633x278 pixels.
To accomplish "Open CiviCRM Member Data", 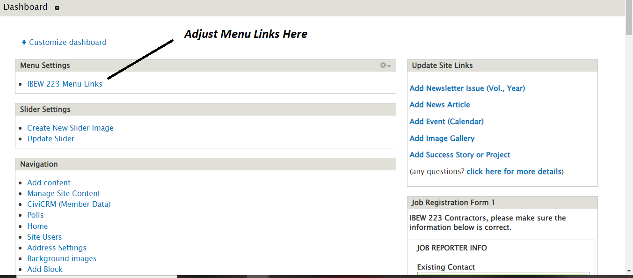I will pyautogui.click(x=69, y=204).
